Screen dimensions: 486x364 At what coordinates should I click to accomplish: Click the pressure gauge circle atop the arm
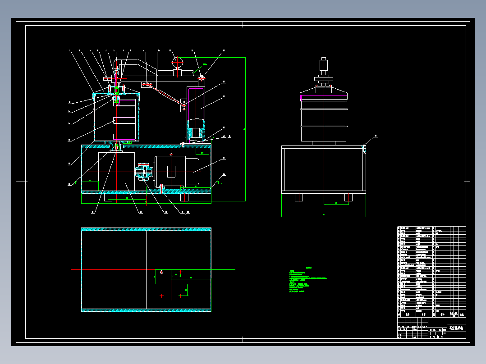[x=177, y=62]
